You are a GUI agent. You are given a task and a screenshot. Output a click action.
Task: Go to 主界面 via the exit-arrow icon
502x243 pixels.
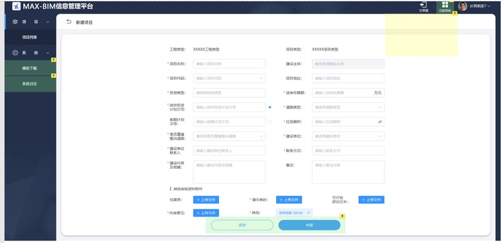point(423,5)
